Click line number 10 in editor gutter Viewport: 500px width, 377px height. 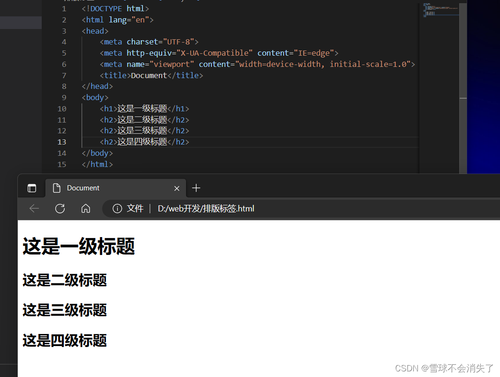click(x=62, y=109)
